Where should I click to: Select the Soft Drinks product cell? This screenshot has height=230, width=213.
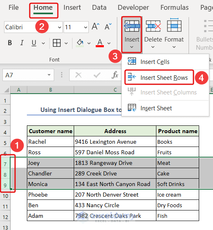tap(178, 184)
